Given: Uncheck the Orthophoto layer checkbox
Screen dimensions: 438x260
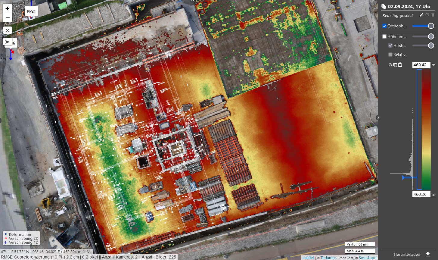Looking at the screenshot, I should tap(384, 26).
